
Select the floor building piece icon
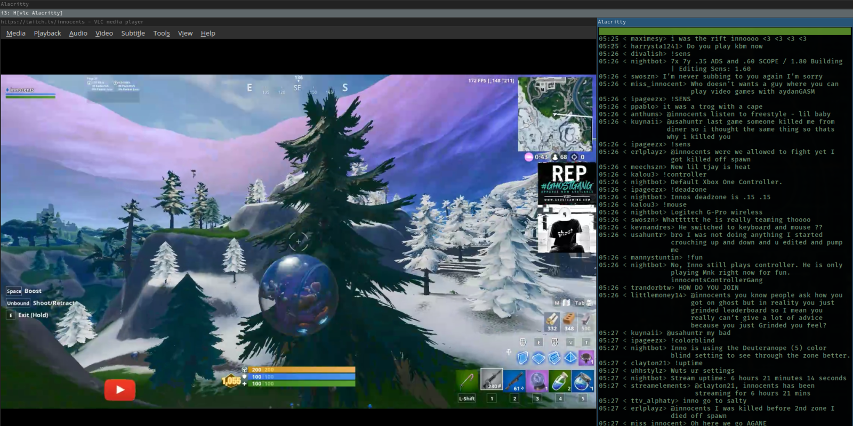pyautogui.click(x=538, y=358)
